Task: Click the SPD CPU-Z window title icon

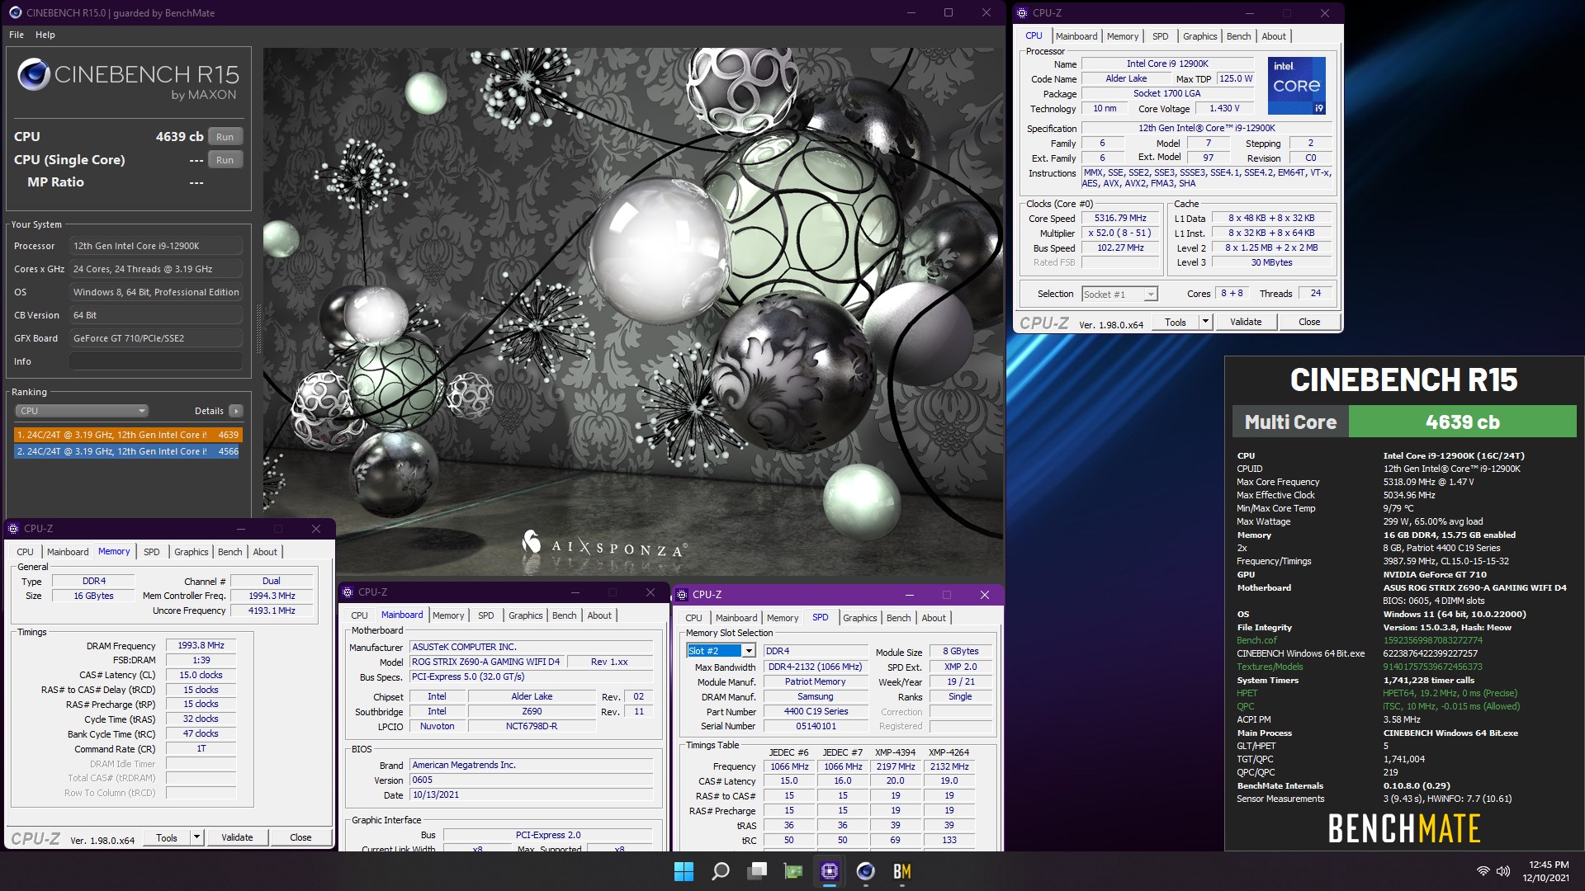Action: tap(683, 594)
